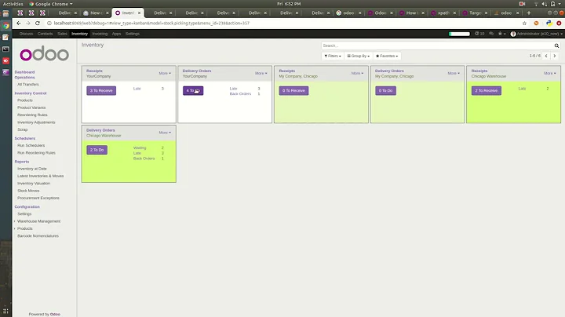The height and width of the screenshot is (317, 565).
Task: Click 0 To Do button
Action: tap(385, 91)
